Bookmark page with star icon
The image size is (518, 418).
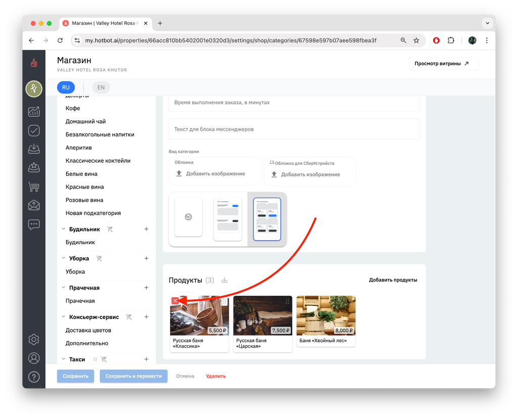coord(416,40)
